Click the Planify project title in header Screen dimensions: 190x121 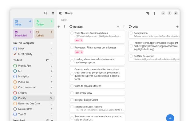coord(69,13)
